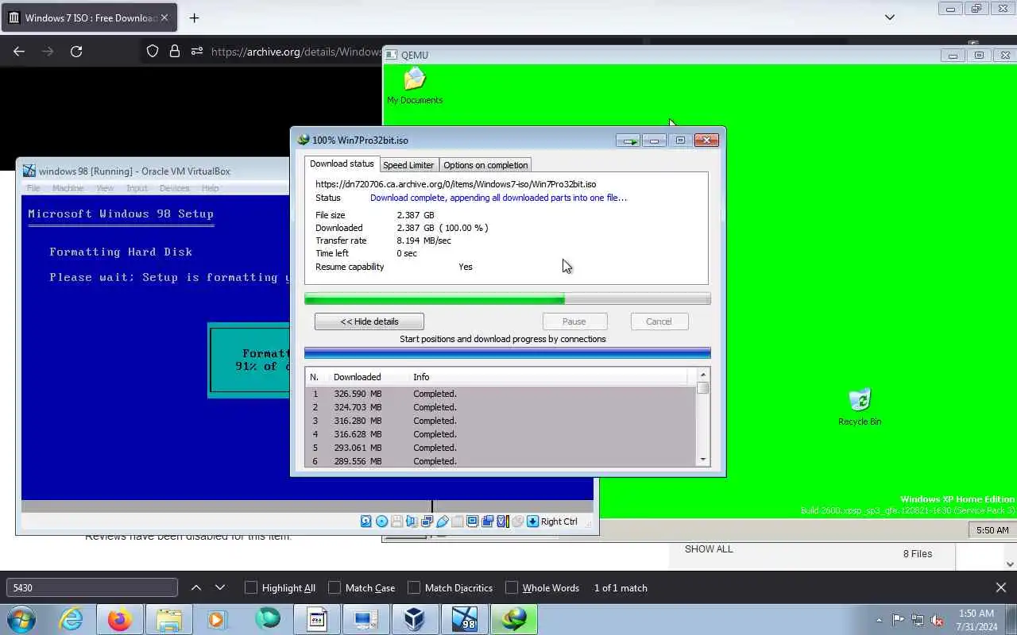The image size is (1017, 635).
Task: Click the optical disc icon in VirtualBox status bar
Action: (381, 521)
